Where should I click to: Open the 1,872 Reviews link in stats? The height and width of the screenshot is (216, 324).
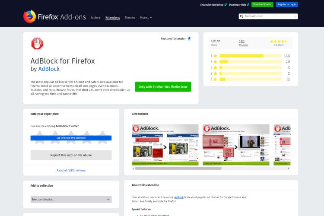tap(244, 43)
